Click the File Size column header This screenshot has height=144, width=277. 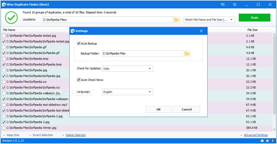pos(252,30)
